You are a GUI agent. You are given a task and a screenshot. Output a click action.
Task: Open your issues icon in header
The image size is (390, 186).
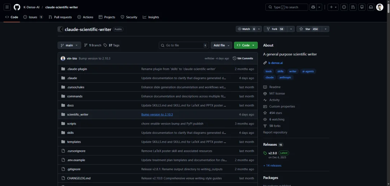[344, 7]
